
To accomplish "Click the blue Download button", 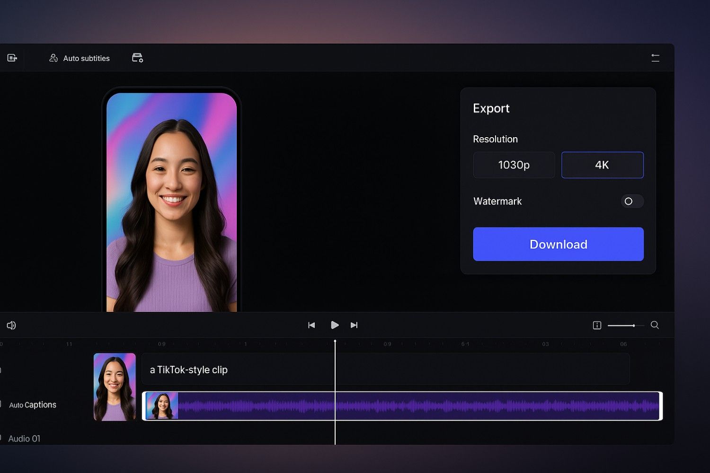I will click(x=558, y=244).
